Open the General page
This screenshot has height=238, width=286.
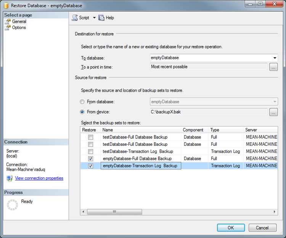point(19,21)
